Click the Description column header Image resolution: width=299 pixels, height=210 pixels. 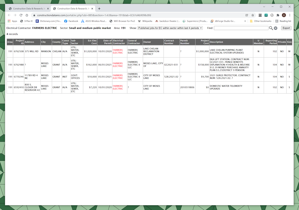(x=231, y=42)
